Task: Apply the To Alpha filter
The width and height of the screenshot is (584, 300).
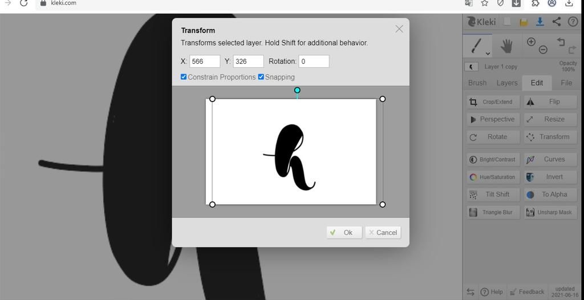Action: point(550,194)
